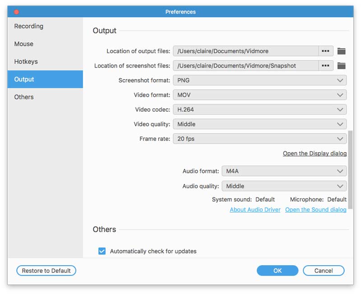Expand the Audio quality dropdown
This screenshot has height=294, width=361.
click(x=284, y=186)
